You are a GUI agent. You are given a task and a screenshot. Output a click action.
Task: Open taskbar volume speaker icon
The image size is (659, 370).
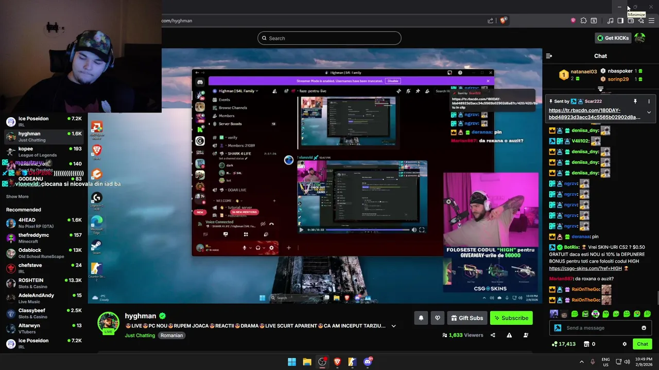pyautogui.click(x=627, y=362)
